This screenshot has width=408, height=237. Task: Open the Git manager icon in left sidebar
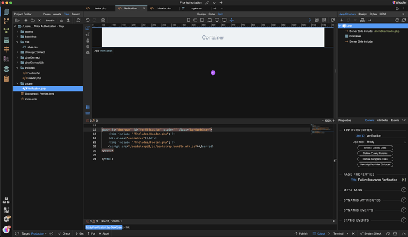pos(7,21)
